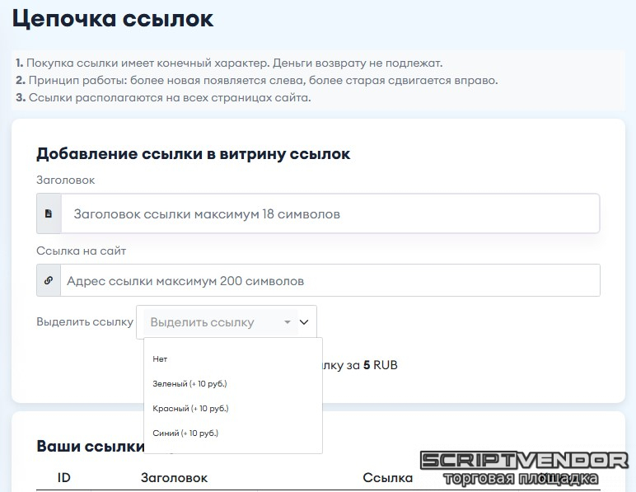Click the 'Ссылка' table column header

pyautogui.click(x=387, y=477)
